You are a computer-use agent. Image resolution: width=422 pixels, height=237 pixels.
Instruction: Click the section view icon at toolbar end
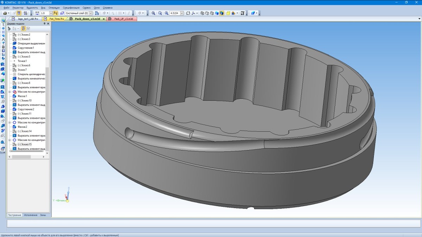253,13
